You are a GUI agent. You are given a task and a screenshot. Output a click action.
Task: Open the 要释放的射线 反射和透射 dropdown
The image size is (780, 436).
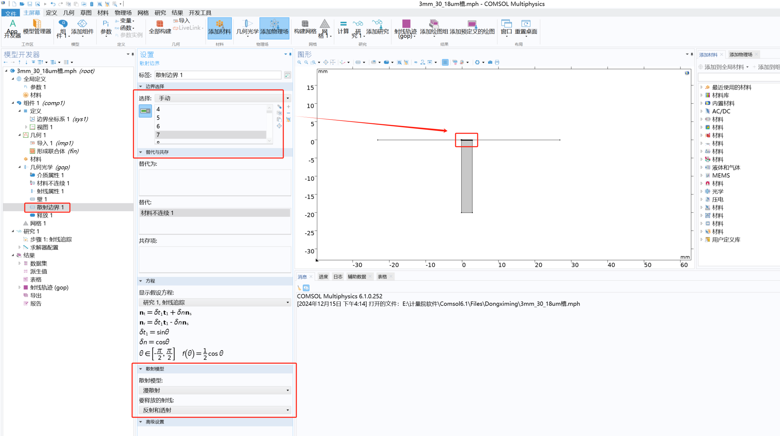pyautogui.click(x=214, y=410)
